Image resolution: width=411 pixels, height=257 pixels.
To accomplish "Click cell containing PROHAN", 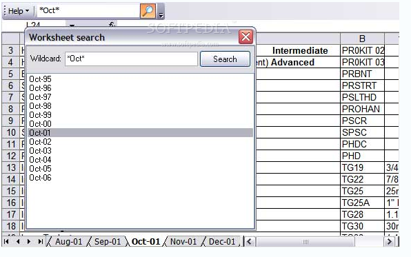I will point(362,109).
